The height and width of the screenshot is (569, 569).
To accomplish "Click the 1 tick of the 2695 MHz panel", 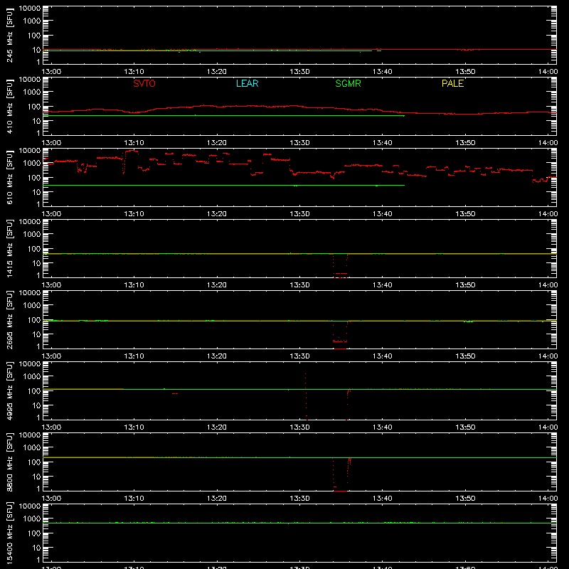I will pos(38,346).
